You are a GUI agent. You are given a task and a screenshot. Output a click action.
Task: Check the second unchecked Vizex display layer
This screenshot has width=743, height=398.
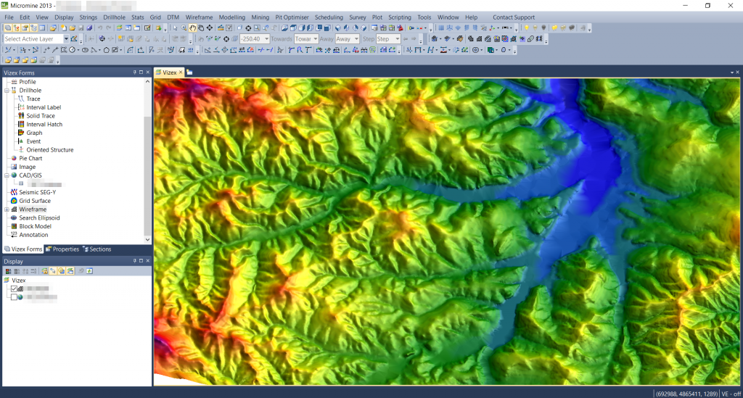tap(14, 297)
